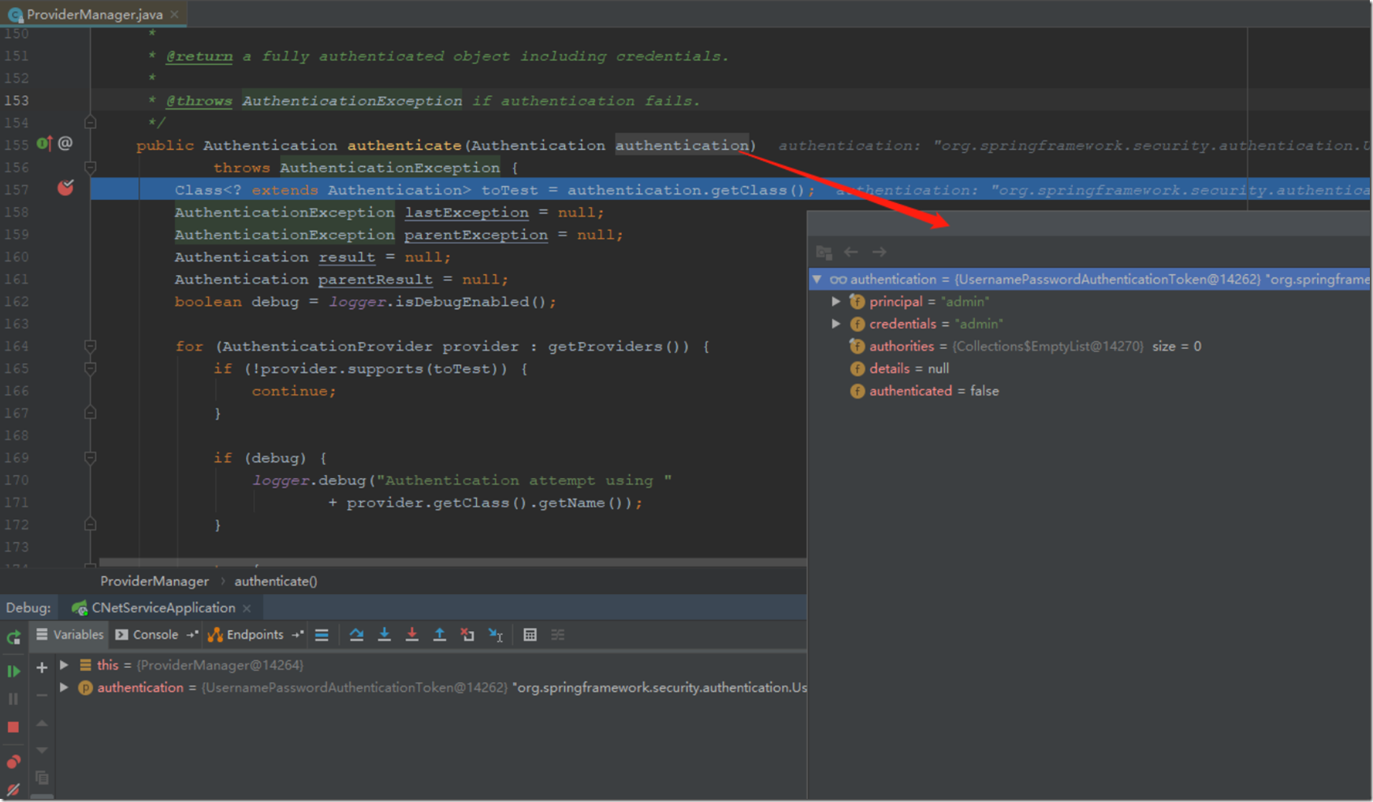This screenshot has height=802, width=1373.
Task: Collapse the authentication node in popup
Action: click(x=817, y=279)
